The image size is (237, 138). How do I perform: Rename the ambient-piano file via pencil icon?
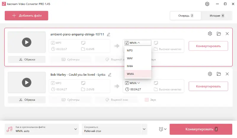tap(108, 34)
